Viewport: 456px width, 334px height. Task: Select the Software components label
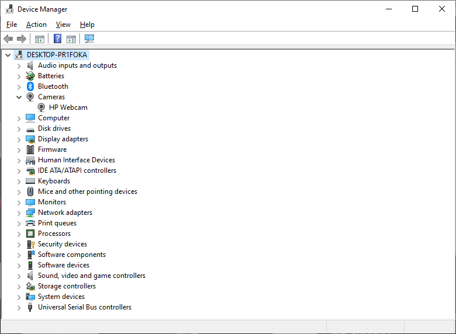pyautogui.click(x=72, y=255)
